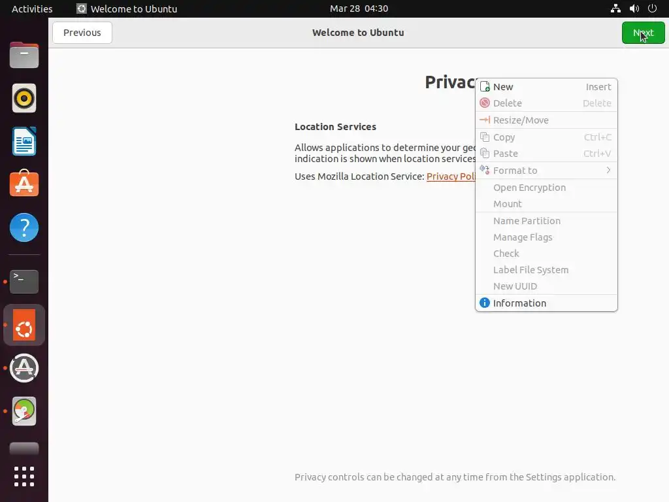669x502 pixels.
Task: Click the Copy icon in context menu
Action: (485, 137)
